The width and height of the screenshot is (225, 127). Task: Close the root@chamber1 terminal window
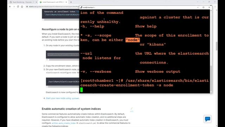[x=209, y=7]
